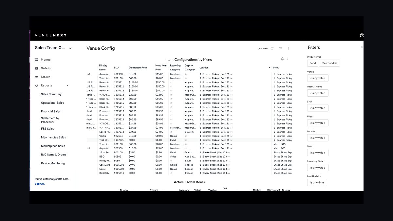
Task: Sort by the Display Name column header
Action: (103, 67)
